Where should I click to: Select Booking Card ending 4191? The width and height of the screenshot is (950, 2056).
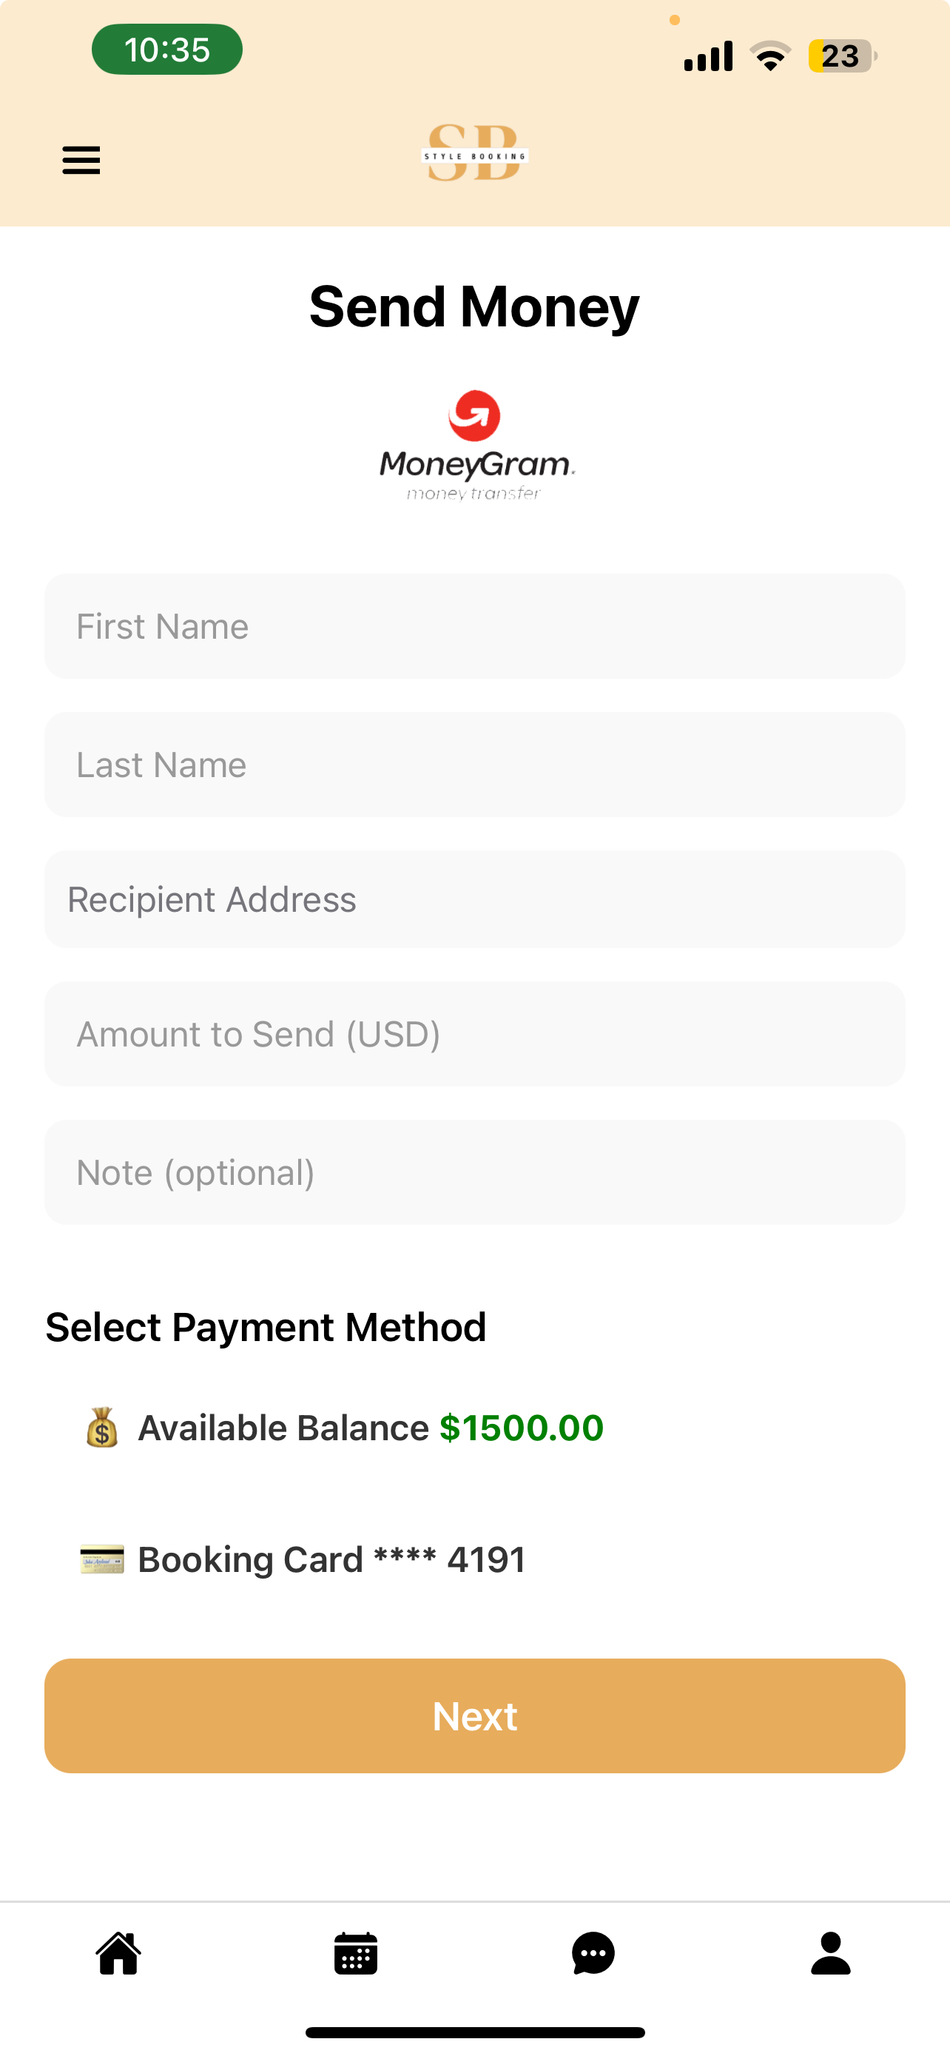click(x=331, y=1559)
